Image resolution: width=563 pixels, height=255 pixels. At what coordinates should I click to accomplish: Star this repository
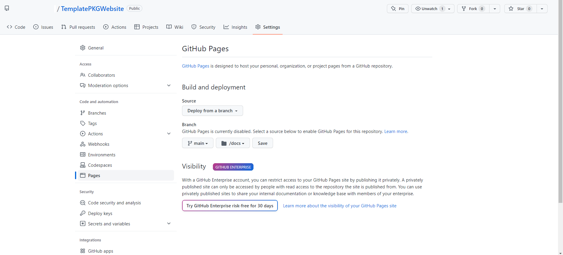520,9
